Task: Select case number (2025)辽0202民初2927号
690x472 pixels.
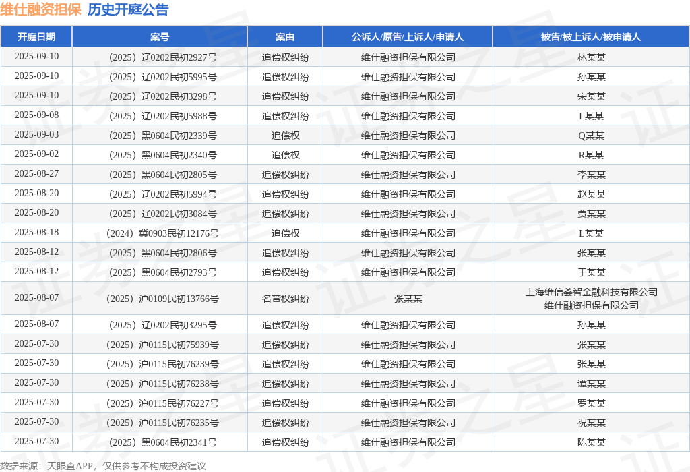Action: pyautogui.click(x=162, y=57)
